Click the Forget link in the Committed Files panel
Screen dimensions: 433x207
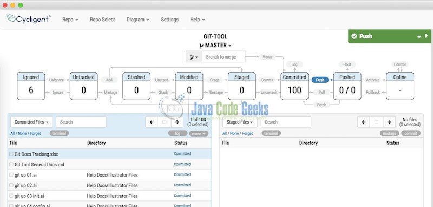pos(35,133)
